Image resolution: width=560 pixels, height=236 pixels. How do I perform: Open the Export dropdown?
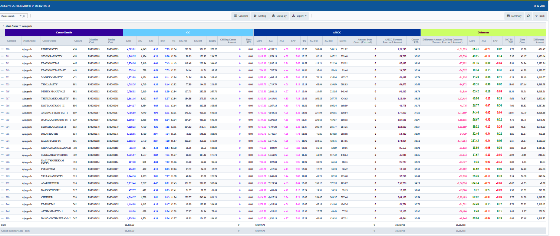(299, 16)
